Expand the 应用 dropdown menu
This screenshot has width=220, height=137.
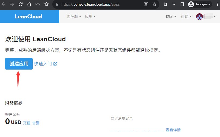tap(90, 17)
